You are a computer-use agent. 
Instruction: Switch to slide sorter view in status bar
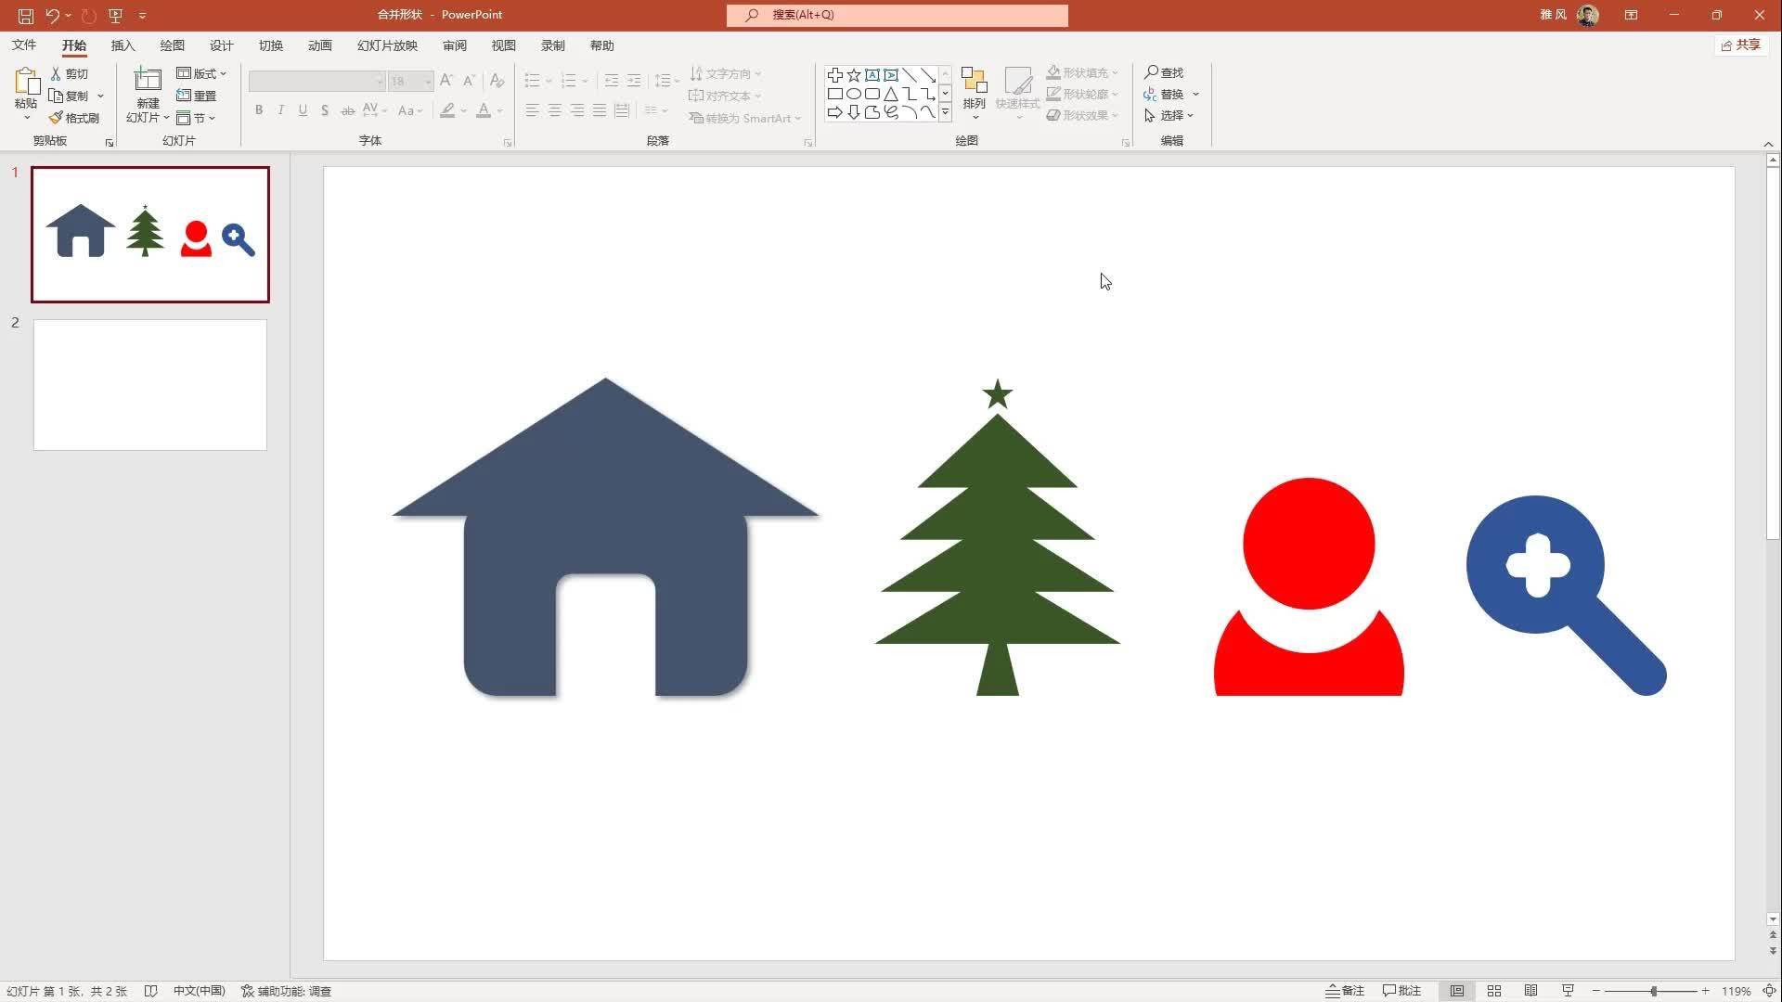pos(1494,991)
